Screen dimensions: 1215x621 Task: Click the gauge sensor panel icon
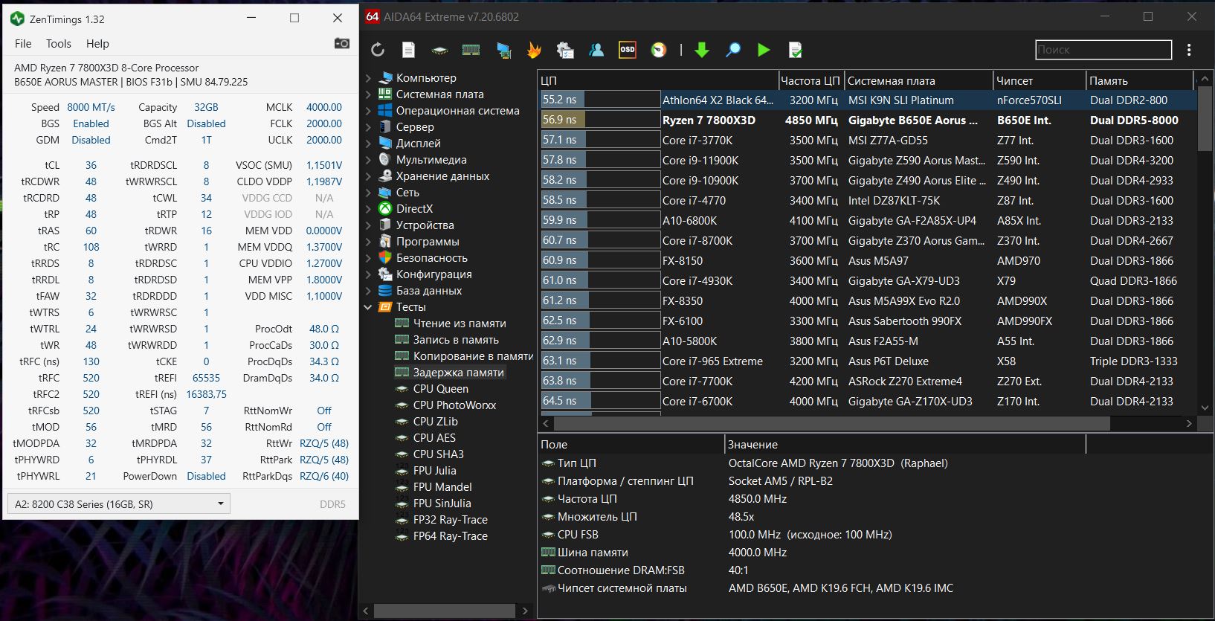659,50
